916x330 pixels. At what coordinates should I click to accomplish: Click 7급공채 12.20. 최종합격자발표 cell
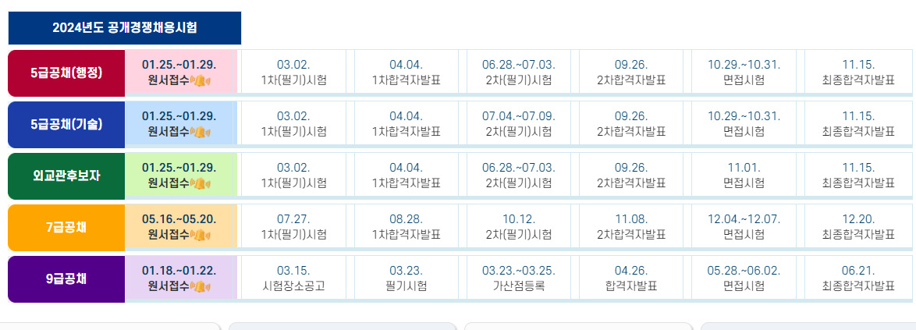(x=858, y=226)
